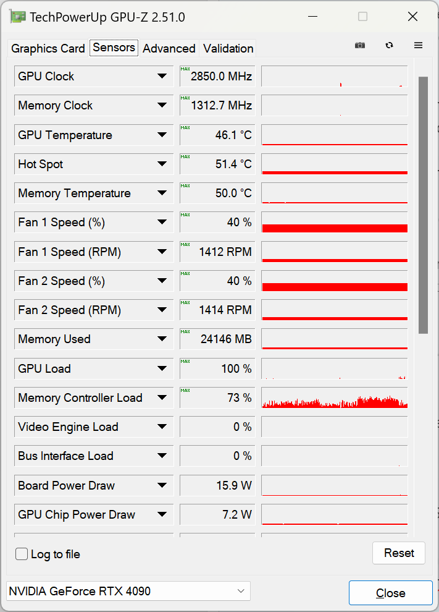Open the Validation tab
This screenshot has width=439, height=612.
click(228, 48)
